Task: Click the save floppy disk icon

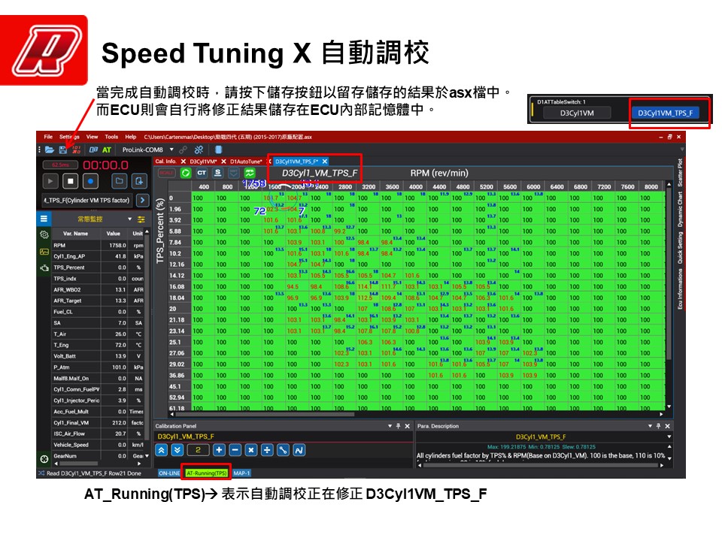Action: click(x=63, y=150)
